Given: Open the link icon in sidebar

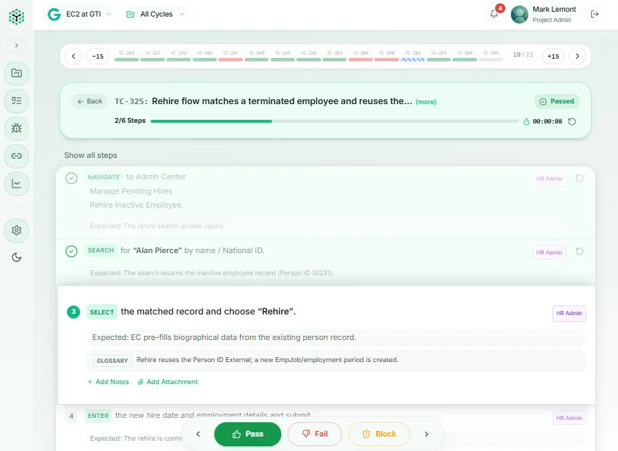Looking at the screenshot, I should [17, 156].
